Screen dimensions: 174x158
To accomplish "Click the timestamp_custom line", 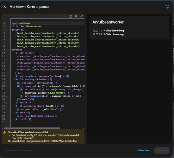I will pos(46,93).
